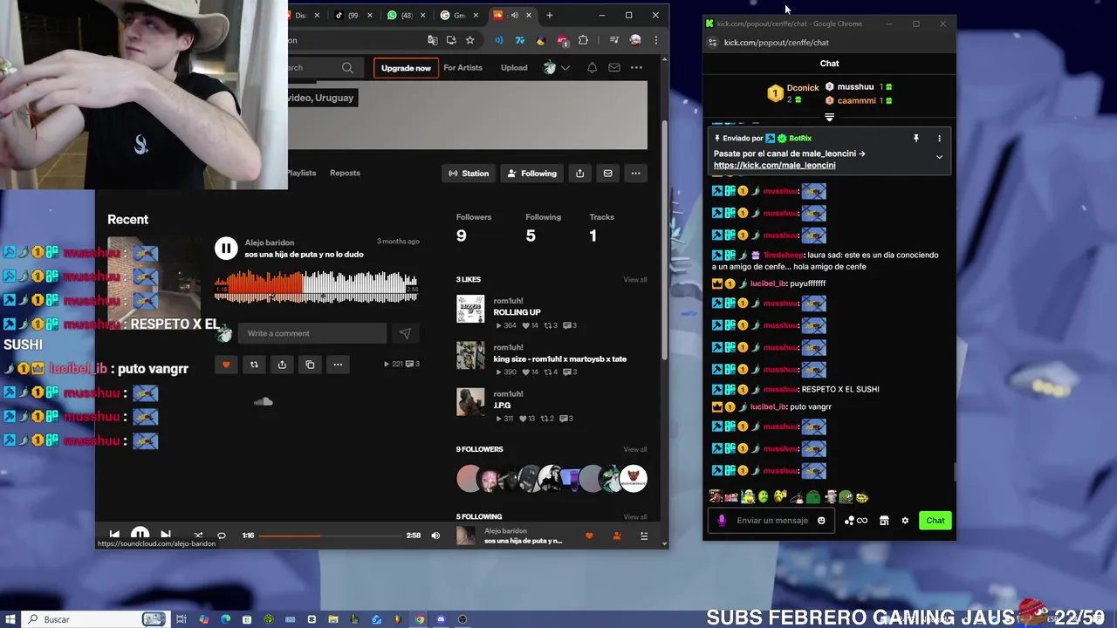Open a new browser tab
This screenshot has width=1117, height=628.
[x=549, y=15]
